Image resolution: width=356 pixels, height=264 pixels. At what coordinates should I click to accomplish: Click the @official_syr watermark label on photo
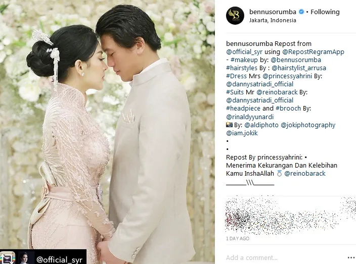59,259
